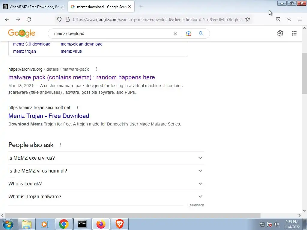Go to Google logo homepage

22,33
